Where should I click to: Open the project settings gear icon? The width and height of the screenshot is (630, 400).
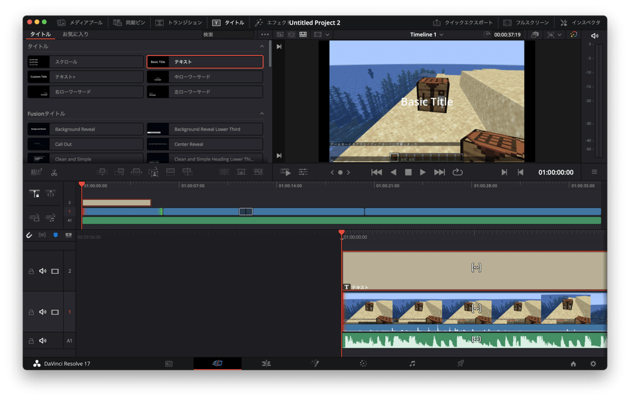pyautogui.click(x=593, y=364)
